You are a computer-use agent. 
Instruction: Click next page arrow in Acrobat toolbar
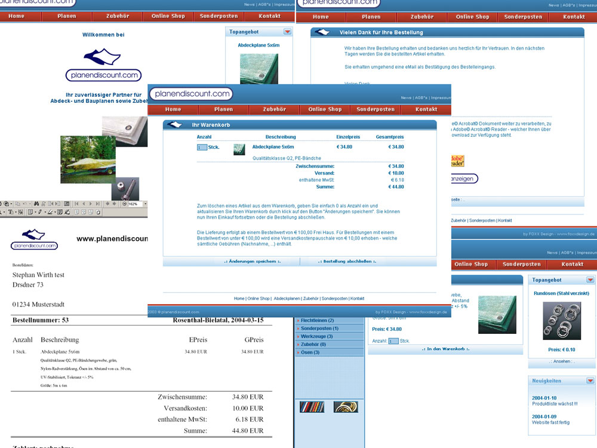click(x=91, y=204)
